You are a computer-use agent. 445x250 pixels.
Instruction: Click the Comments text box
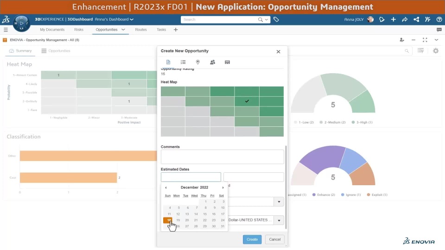tap(222, 157)
